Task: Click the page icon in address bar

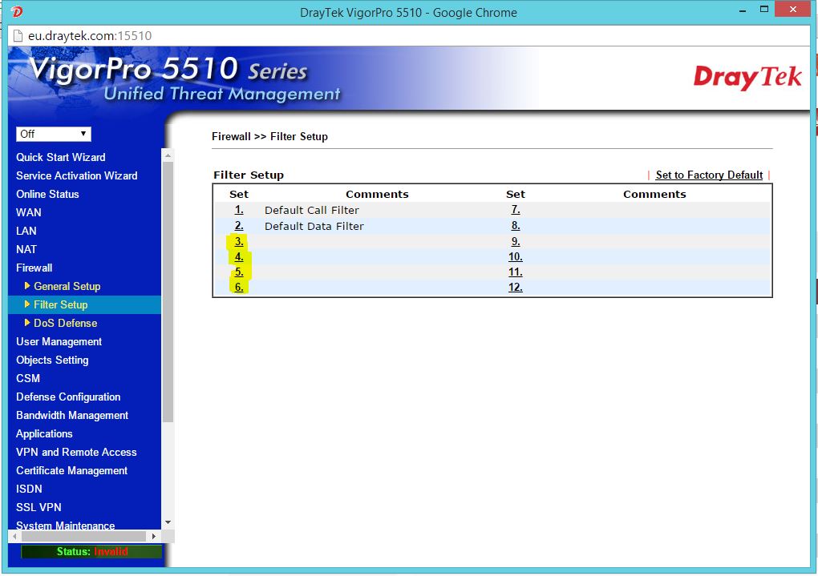Action: [x=18, y=36]
